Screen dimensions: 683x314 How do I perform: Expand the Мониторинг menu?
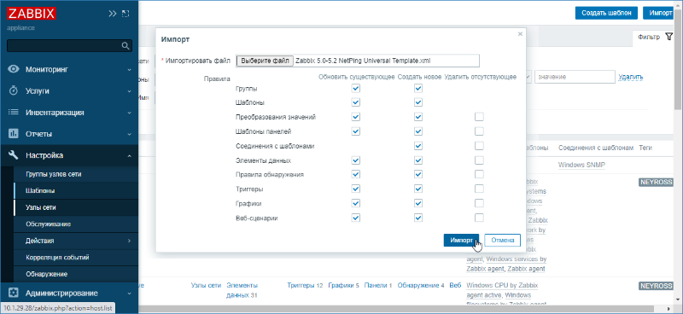tap(69, 69)
